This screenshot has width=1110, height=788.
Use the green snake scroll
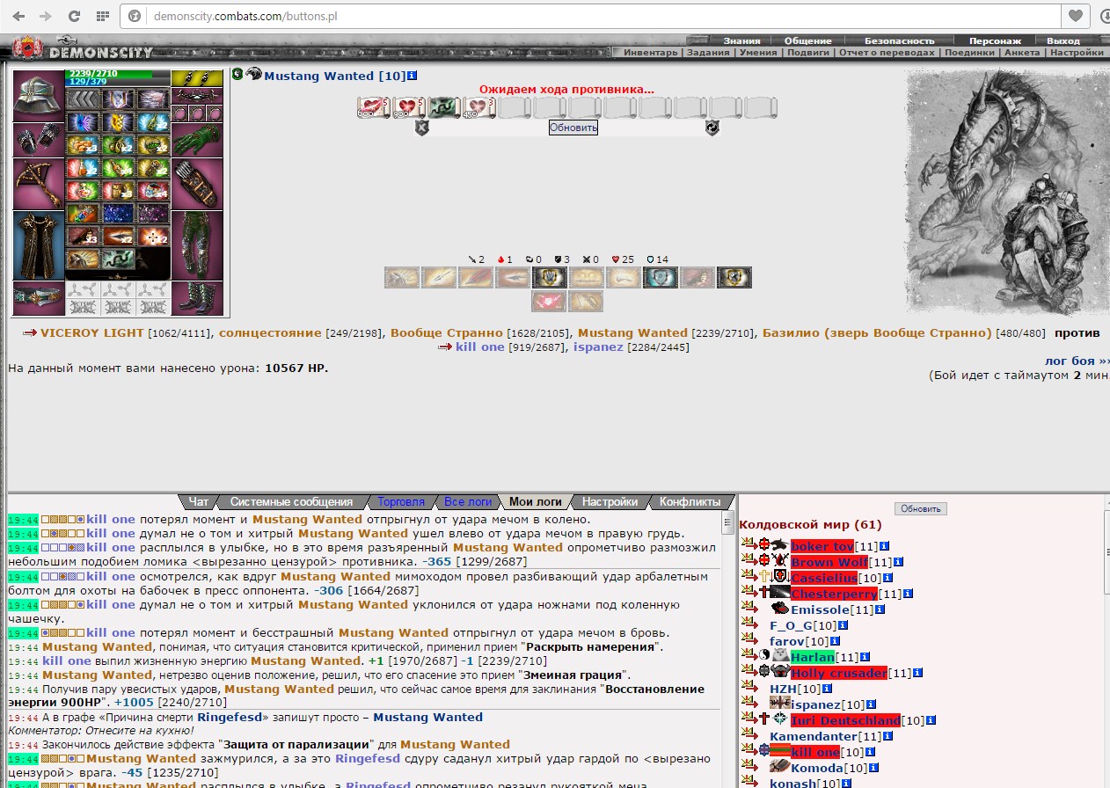(444, 107)
